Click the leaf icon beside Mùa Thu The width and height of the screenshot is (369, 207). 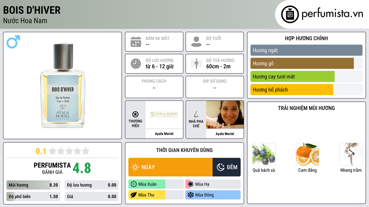click(134, 195)
